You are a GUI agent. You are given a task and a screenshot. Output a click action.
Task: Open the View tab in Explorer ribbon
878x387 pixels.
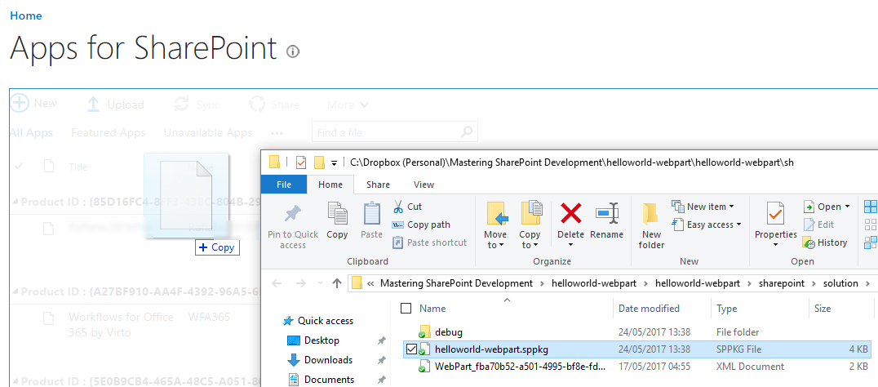[423, 184]
